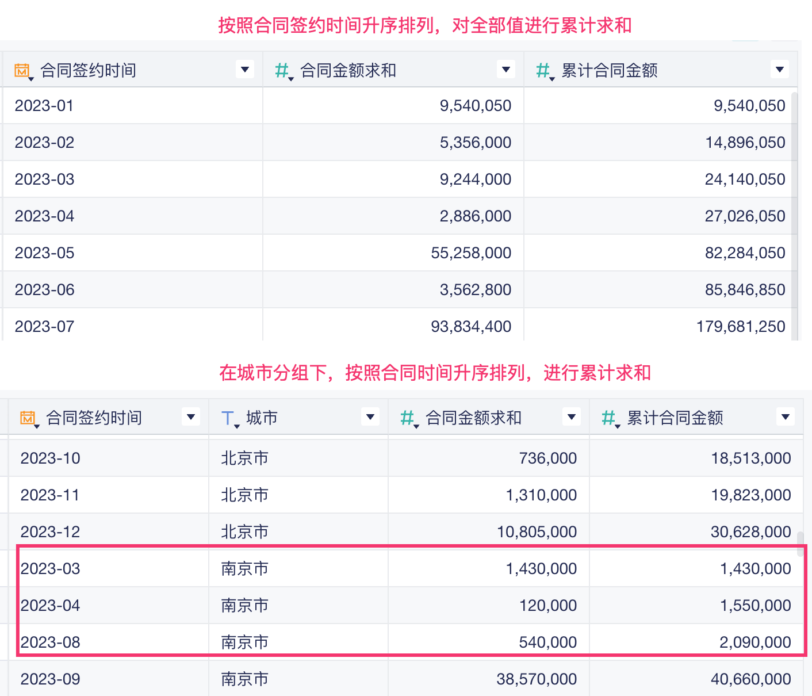Click number type icon beside bottom 累计合同金额
Screen dimensions: 812x696
(x=608, y=418)
